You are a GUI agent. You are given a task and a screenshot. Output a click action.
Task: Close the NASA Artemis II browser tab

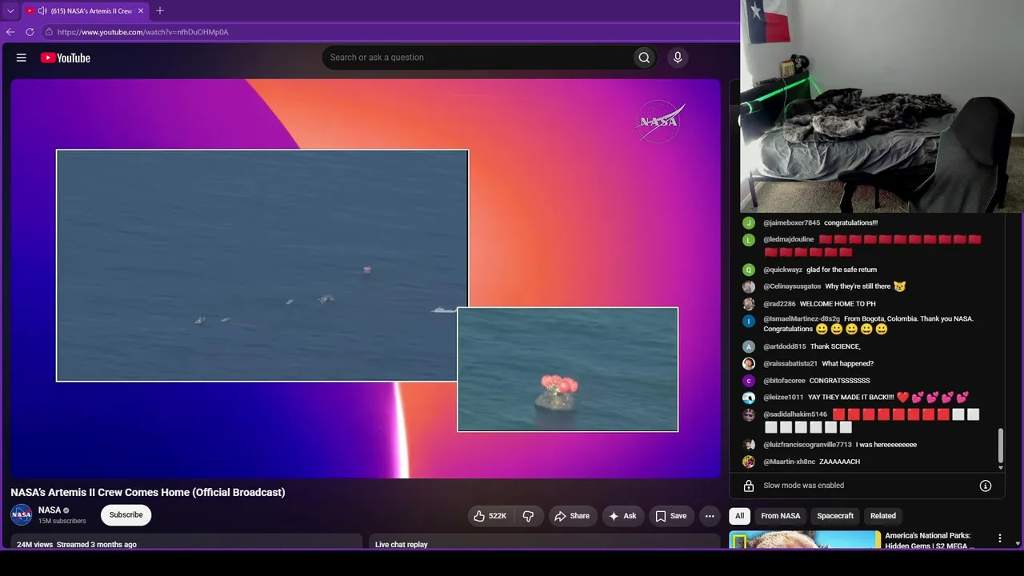(x=141, y=11)
